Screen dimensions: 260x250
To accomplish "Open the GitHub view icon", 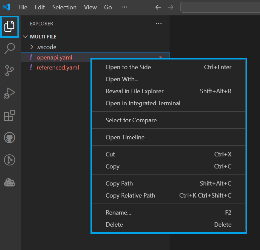I will pos(9,137).
